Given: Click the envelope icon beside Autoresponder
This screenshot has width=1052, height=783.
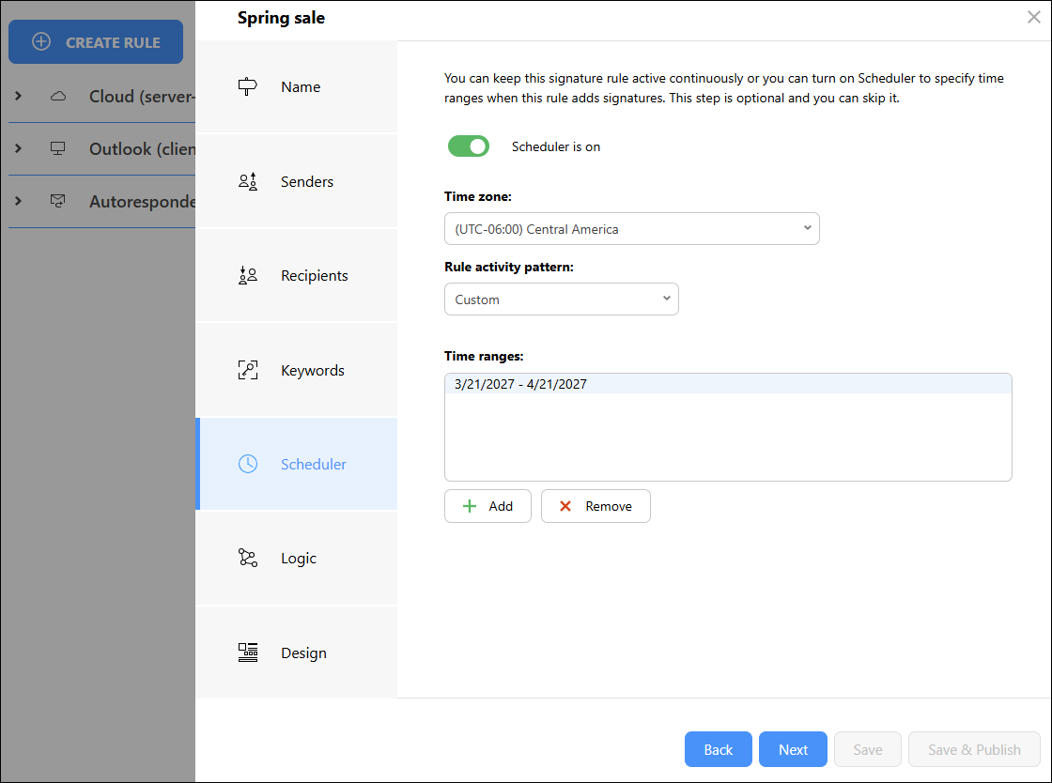Looking at the screenshot, I should pyautogui.click(x=58, y=200).
